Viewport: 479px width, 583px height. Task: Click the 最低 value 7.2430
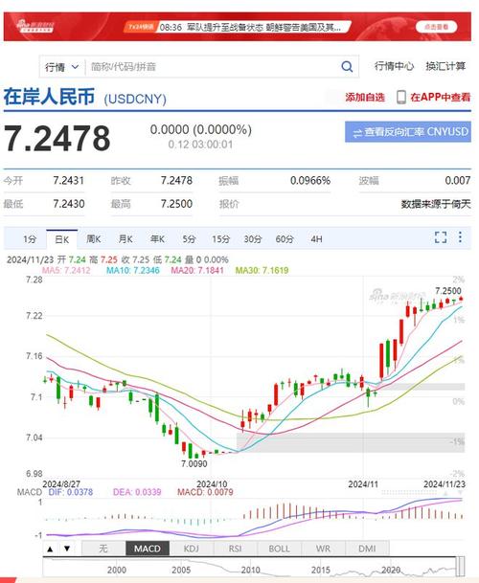(68, 204)
